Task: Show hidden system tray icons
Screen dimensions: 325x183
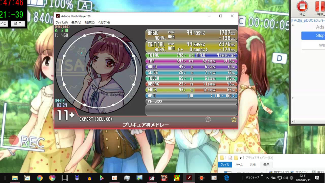Action: pyautogui.click(x=267, y=178)
